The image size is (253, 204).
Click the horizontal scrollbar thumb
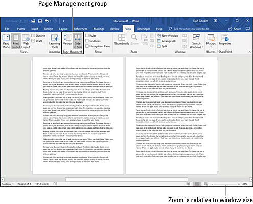[127, 180]
